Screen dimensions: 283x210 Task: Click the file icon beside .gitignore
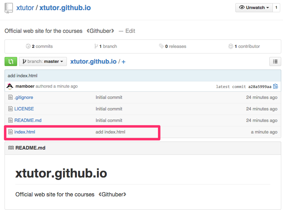11,97
